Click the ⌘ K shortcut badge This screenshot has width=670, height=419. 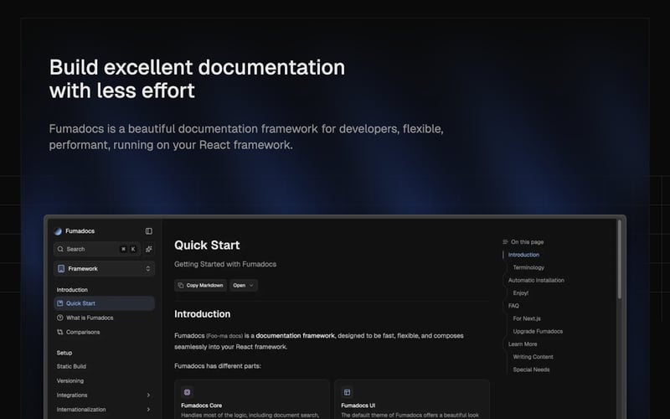tap(128, 249)
